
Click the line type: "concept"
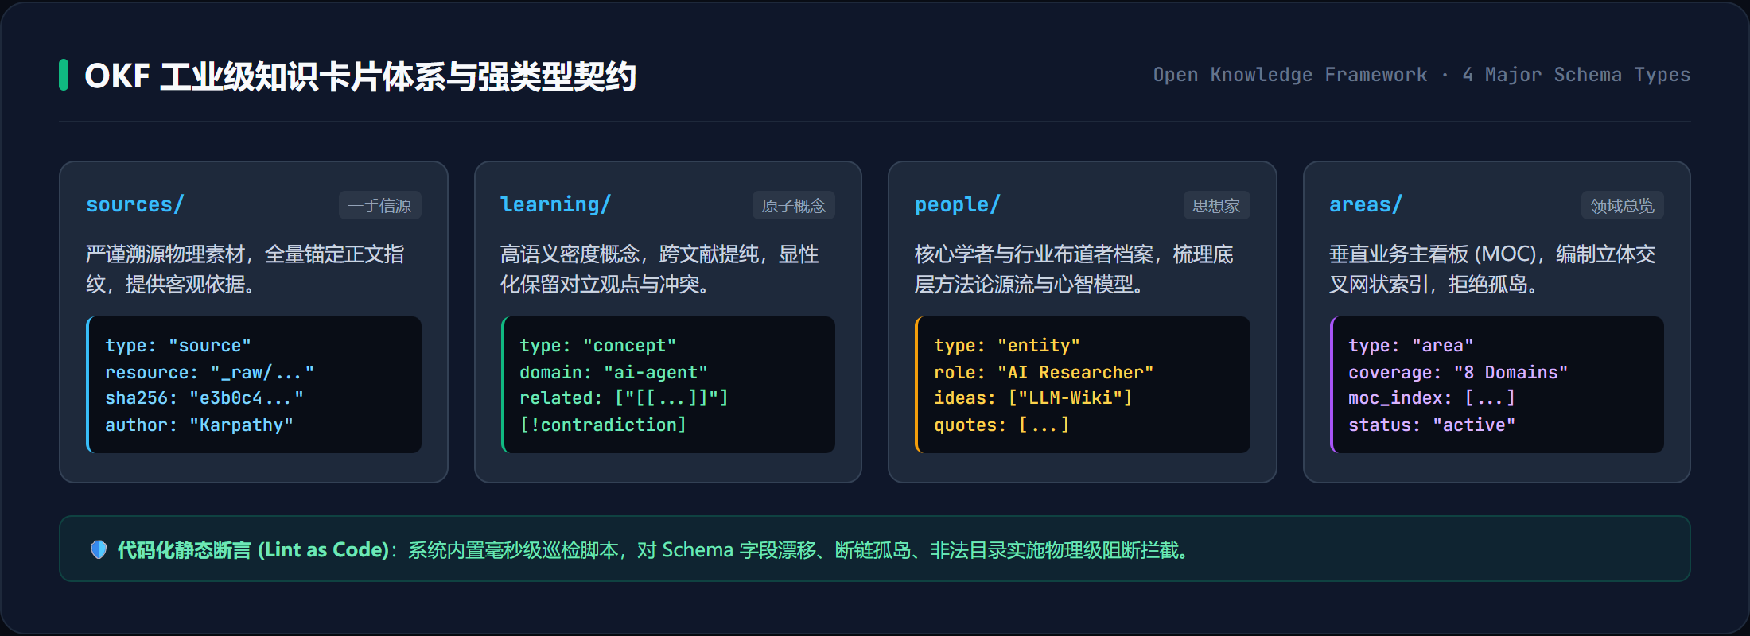[598, 346]
